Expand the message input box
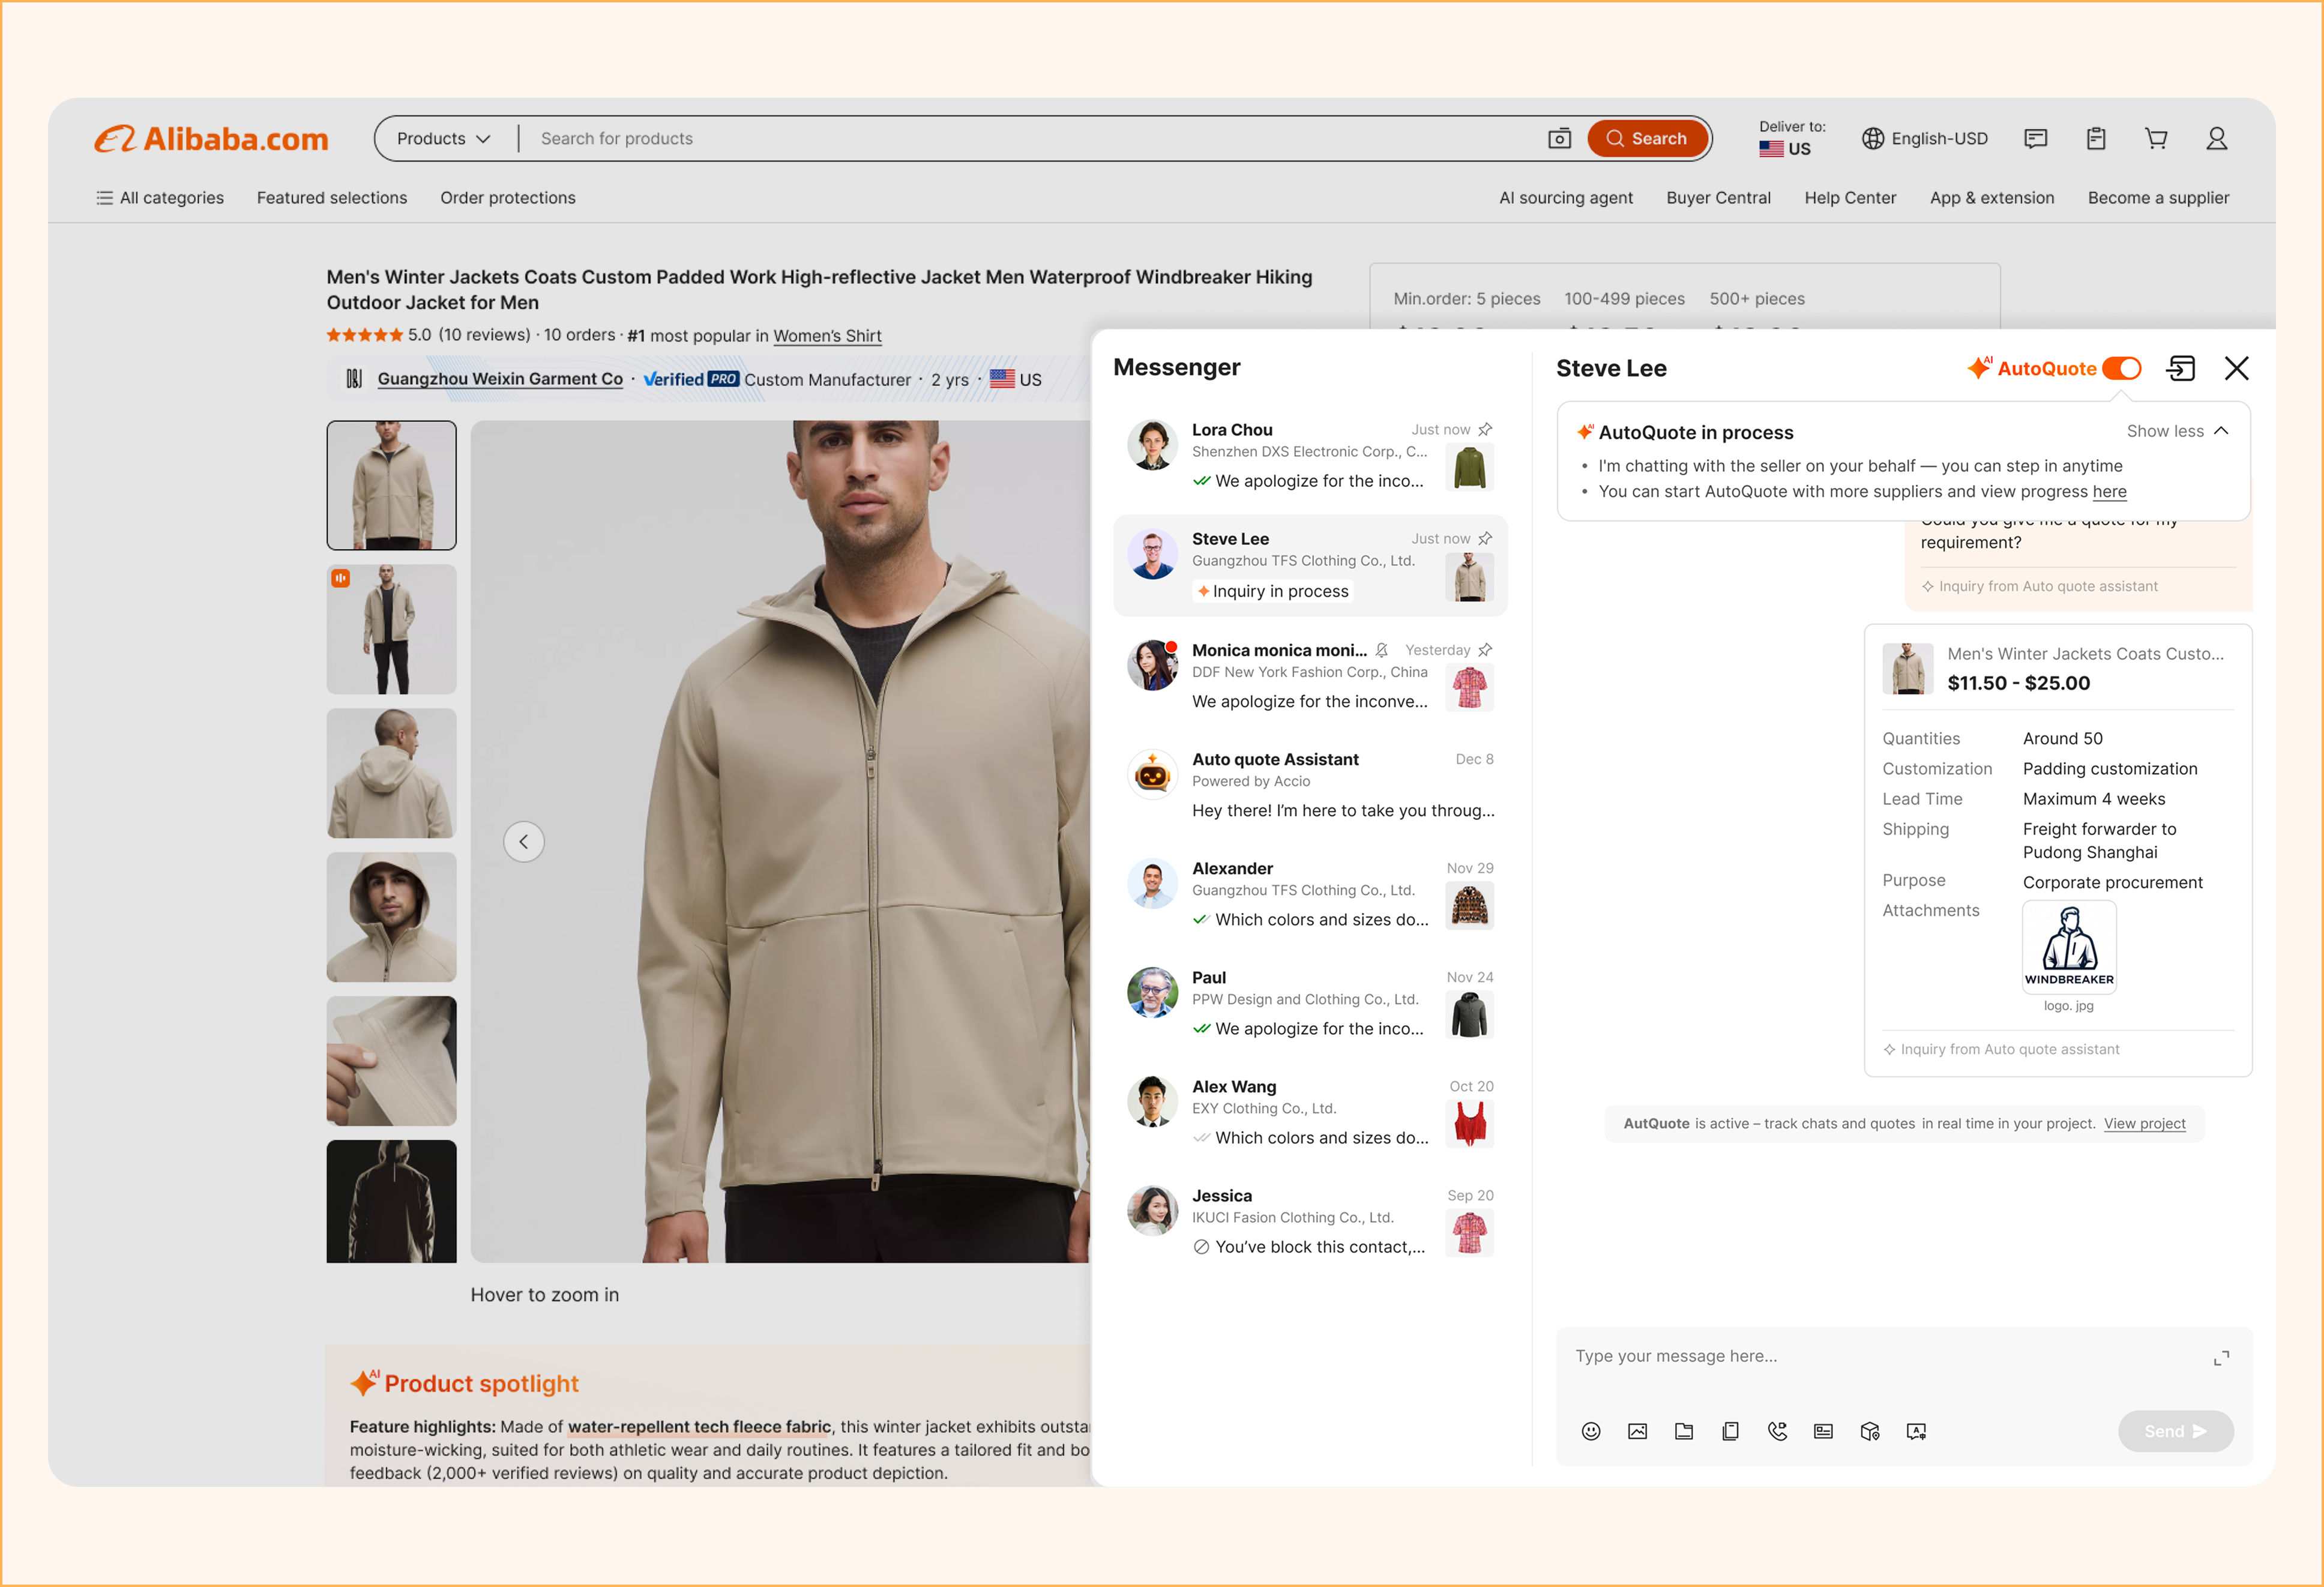The height and width of the screenshot is (1587, 2324). 2221,1358
